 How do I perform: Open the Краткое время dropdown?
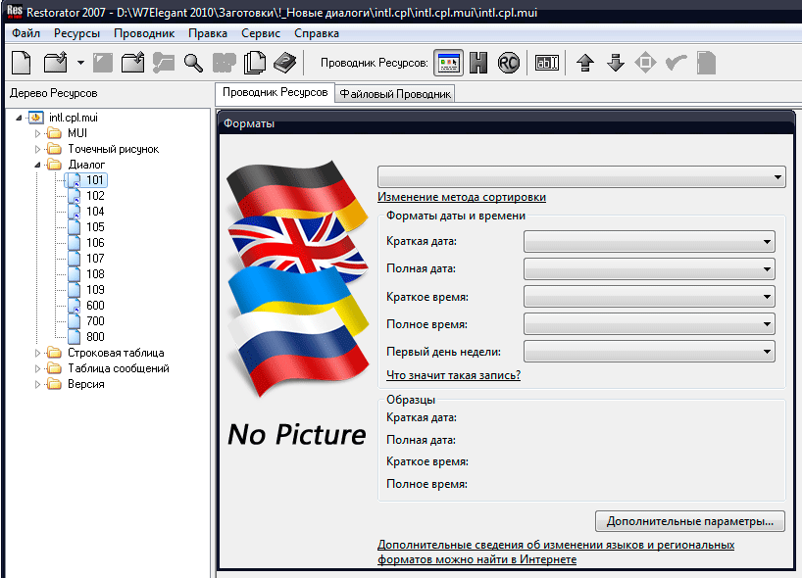click(649, 297)
